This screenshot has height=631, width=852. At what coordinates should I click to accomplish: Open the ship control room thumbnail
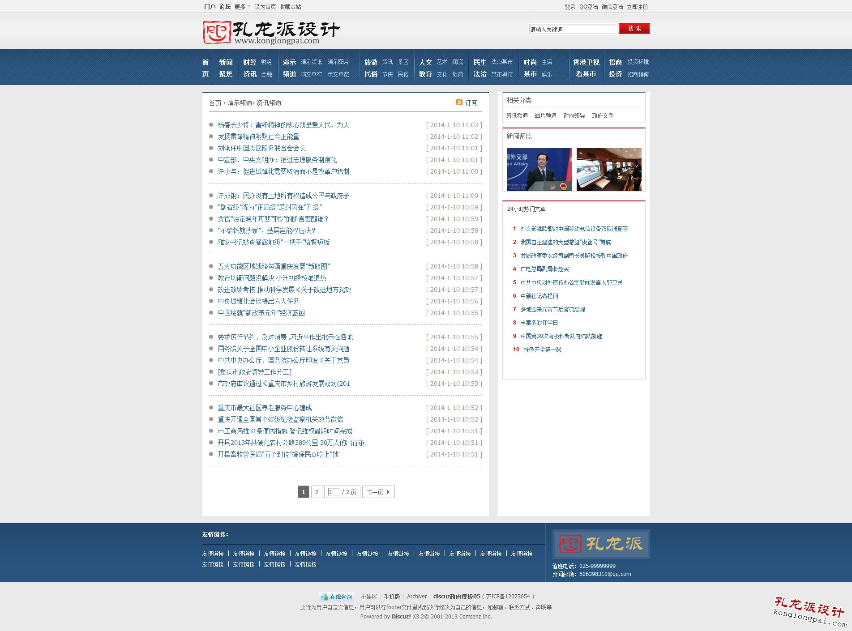pos(609,170)
